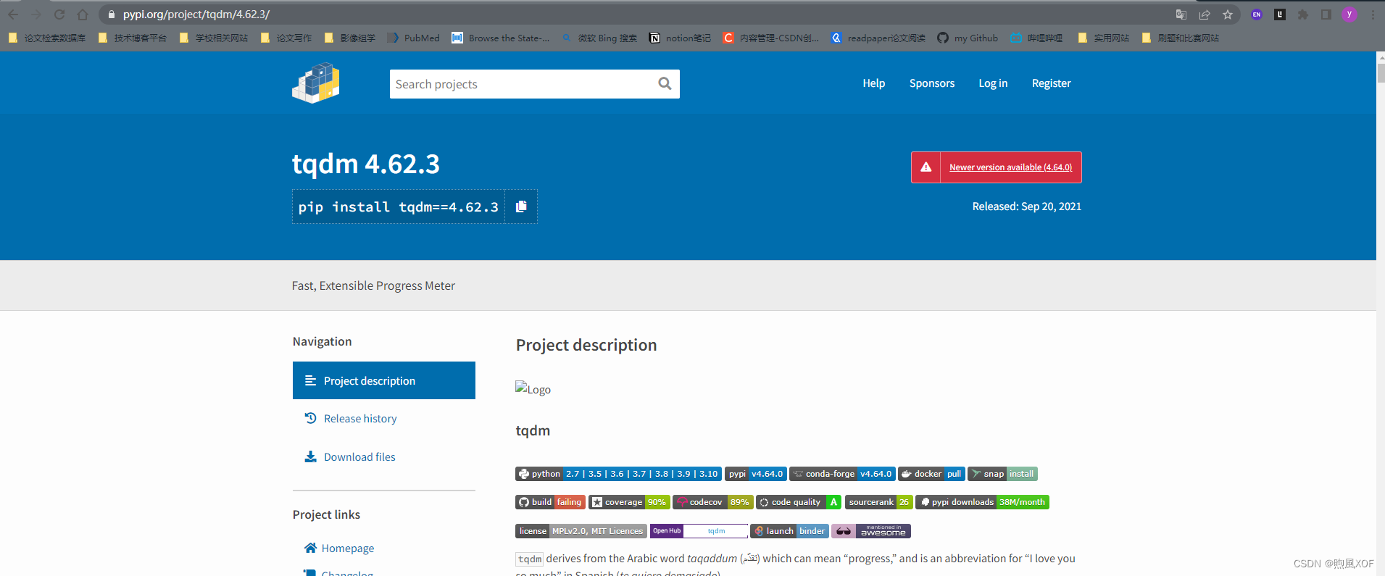Click the warning triangle icon
The height and width of the screenshot is (576, 1385).
[x=926, y=167]
